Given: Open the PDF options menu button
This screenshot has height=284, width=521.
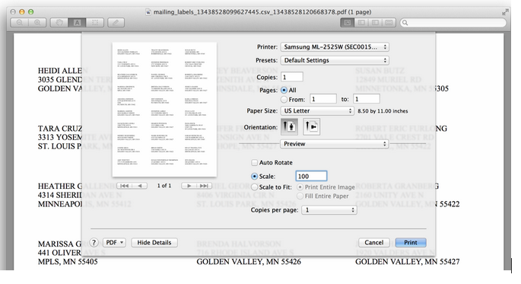Looking at the screenshot, I should [114, 242].
